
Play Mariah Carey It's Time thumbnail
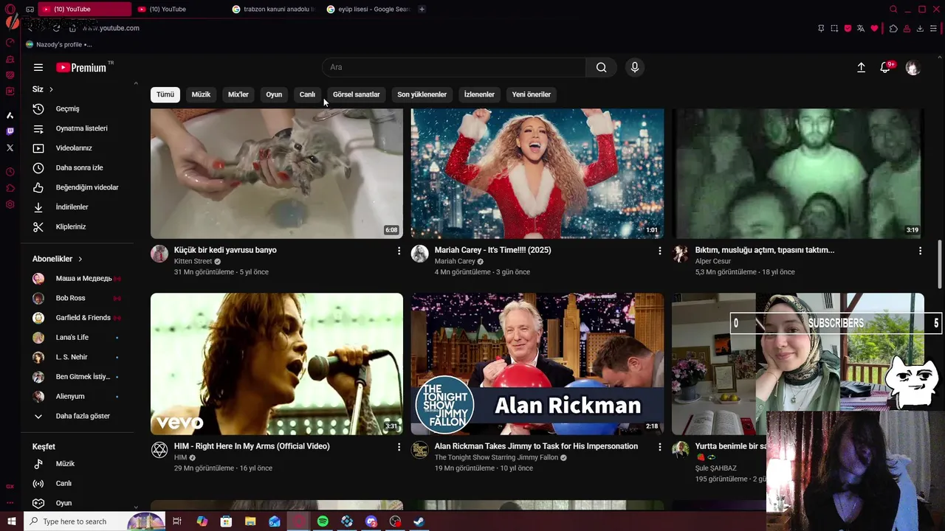(537, 173)
